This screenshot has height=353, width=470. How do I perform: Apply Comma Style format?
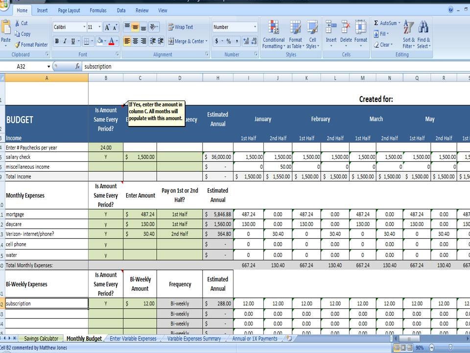coord(237,41)
